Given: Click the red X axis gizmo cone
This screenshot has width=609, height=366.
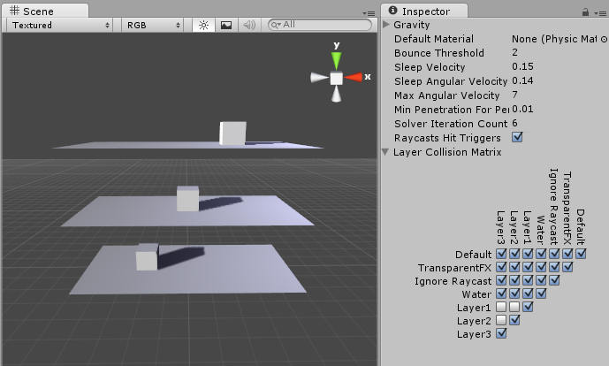Looking at the screenshot, I should tap(354, 78).
